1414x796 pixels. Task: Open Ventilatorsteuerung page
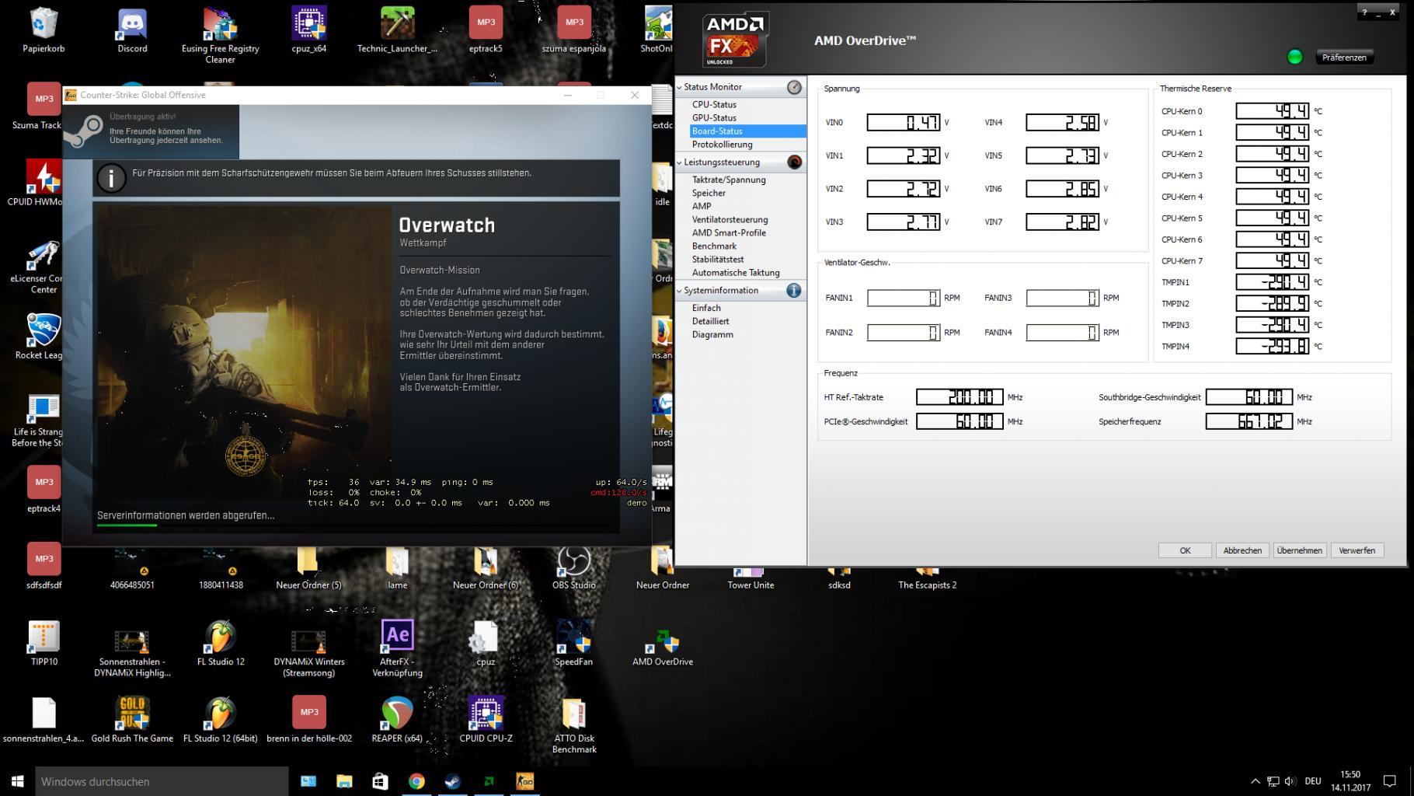tap(730, 220)
